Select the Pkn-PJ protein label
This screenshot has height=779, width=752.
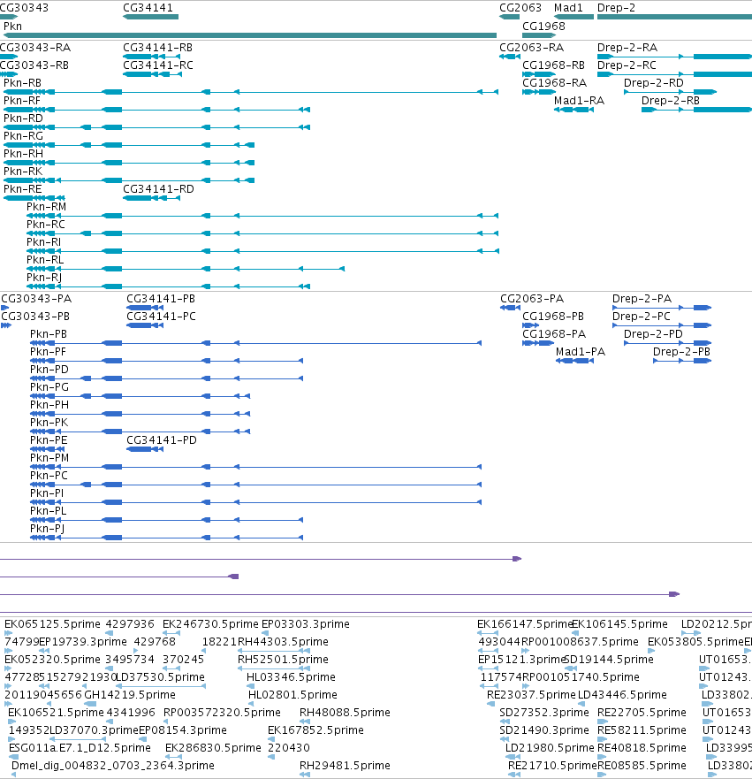tap(47, 528)
